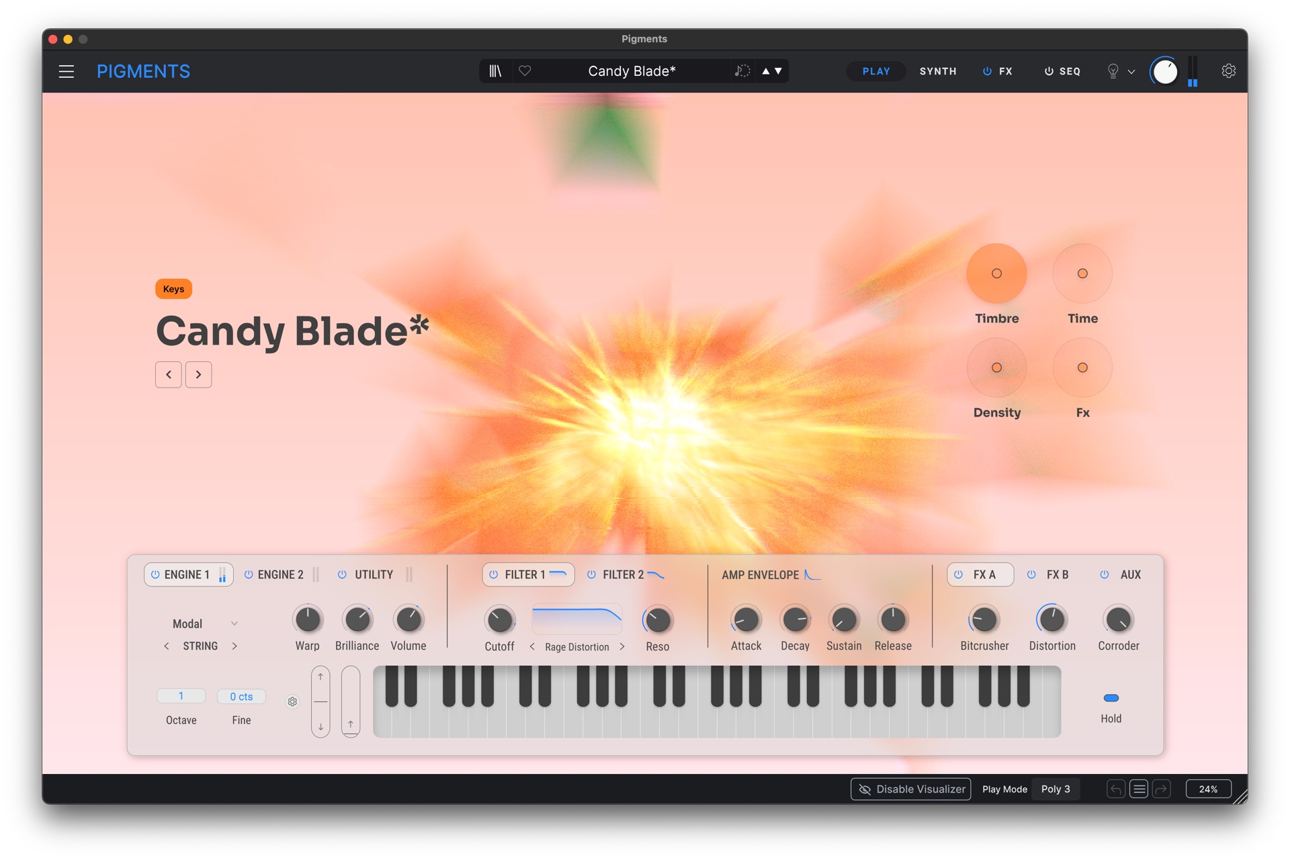Open the hamburger main menu
The image size is (1290, 860).
67,71
